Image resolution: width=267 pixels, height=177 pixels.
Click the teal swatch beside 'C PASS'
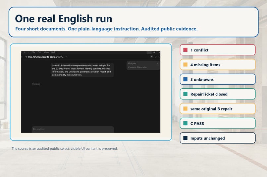186,123
